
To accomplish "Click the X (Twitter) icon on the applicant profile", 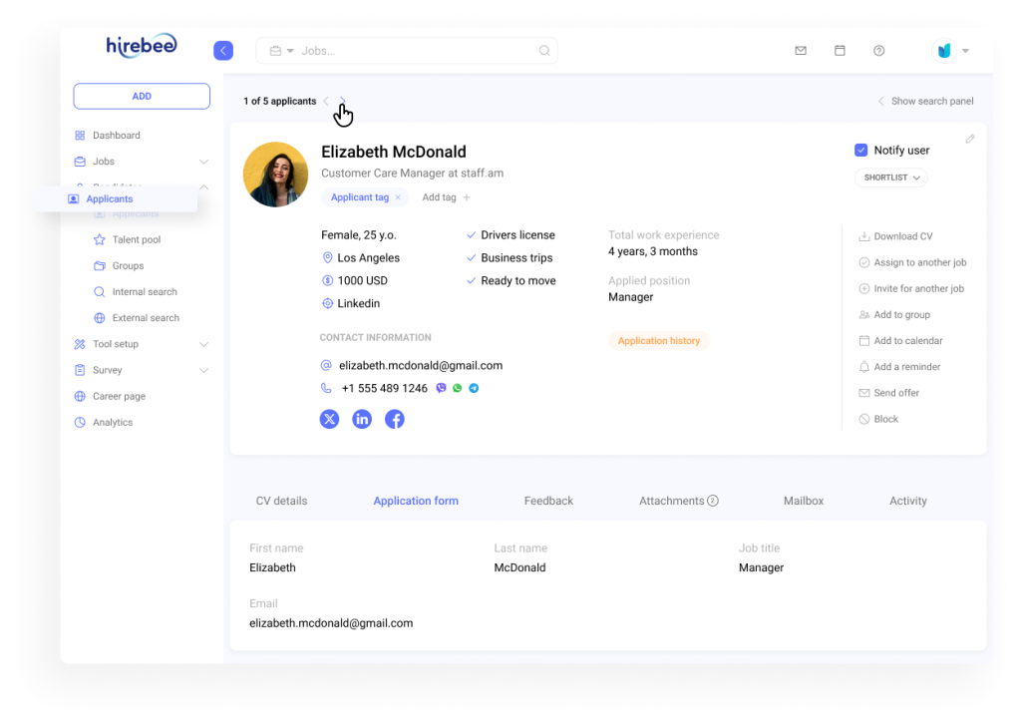I will point(329,419).
